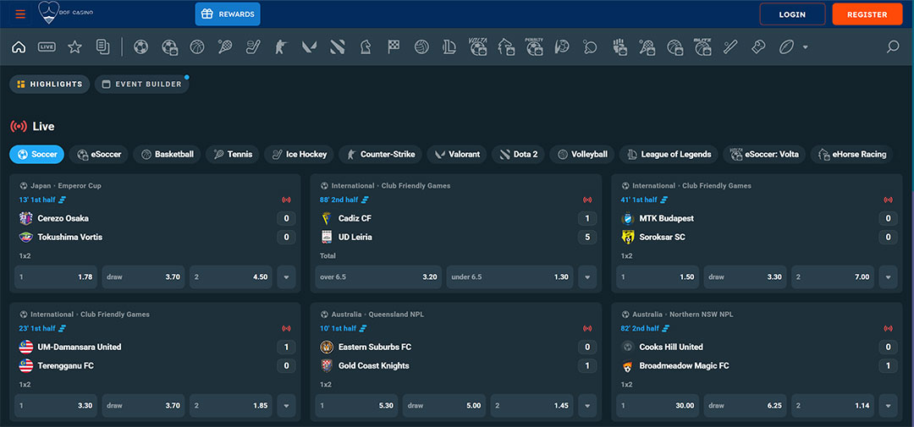Image resolution: width=914 pixels, height=427 pixels.
Task: Select eHorse Racing live filter chip
Action: pyautogui.click(x=851, y=155)
